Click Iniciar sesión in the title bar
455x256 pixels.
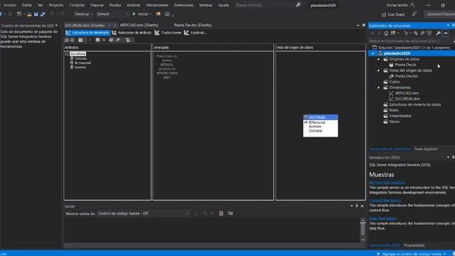tap(397, 5)
